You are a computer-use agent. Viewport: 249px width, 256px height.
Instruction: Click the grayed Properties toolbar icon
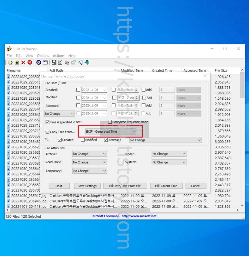[74, 62]
